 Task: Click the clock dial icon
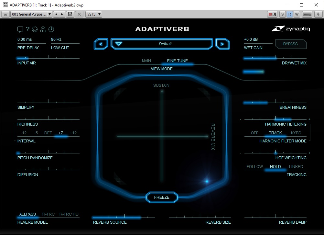51,29
